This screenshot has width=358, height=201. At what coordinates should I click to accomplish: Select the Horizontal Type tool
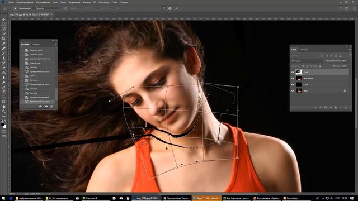[4, 92]
